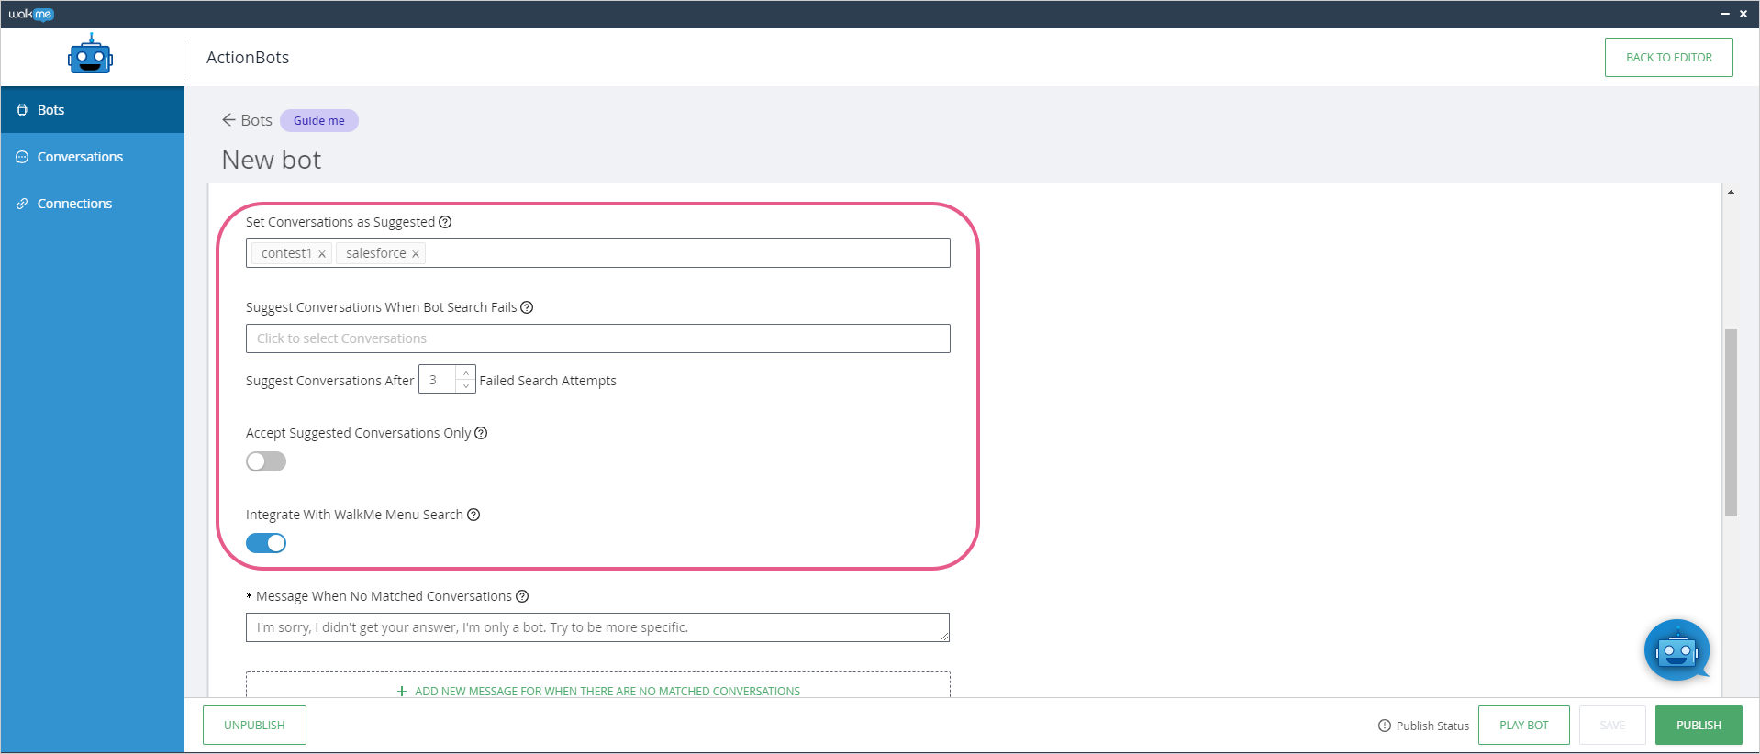Click the WalkMe logo in title bar
This screenshot has height=754, width=1760.
click(x=31, y=14)
